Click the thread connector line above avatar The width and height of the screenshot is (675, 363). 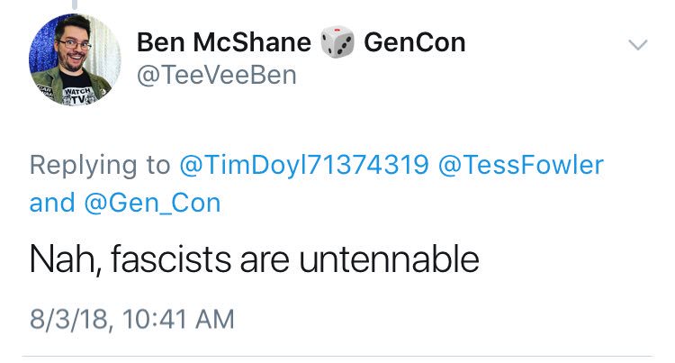[75, 5]
